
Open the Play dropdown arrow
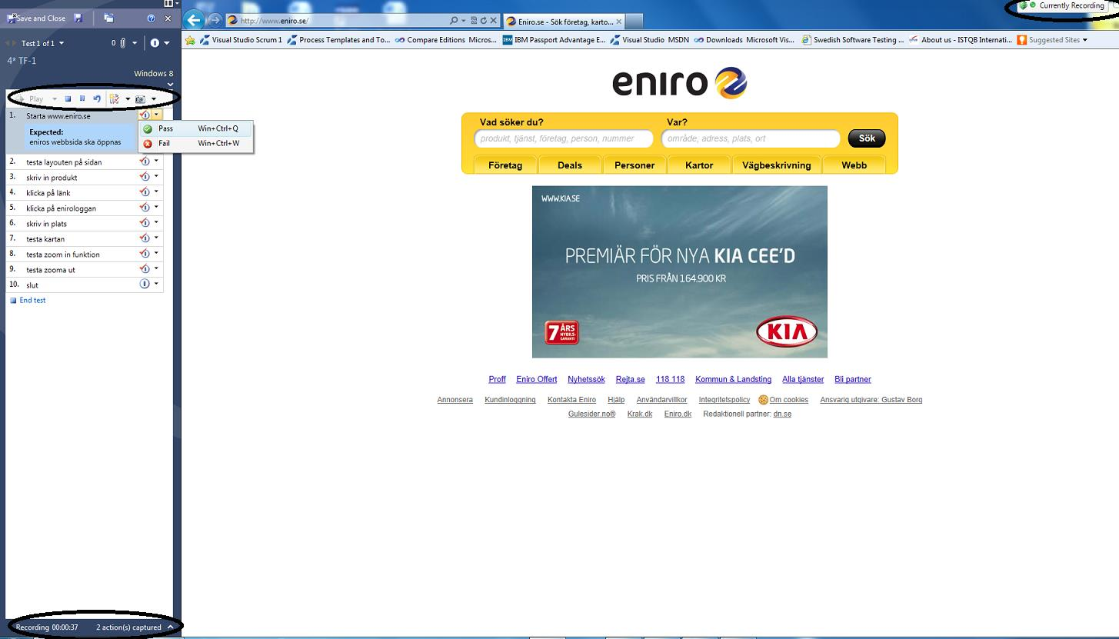coord(55,98)
